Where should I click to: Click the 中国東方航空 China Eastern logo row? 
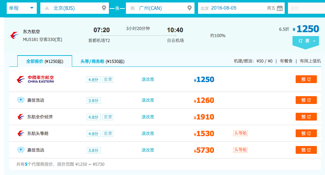(x=35, y=79)
